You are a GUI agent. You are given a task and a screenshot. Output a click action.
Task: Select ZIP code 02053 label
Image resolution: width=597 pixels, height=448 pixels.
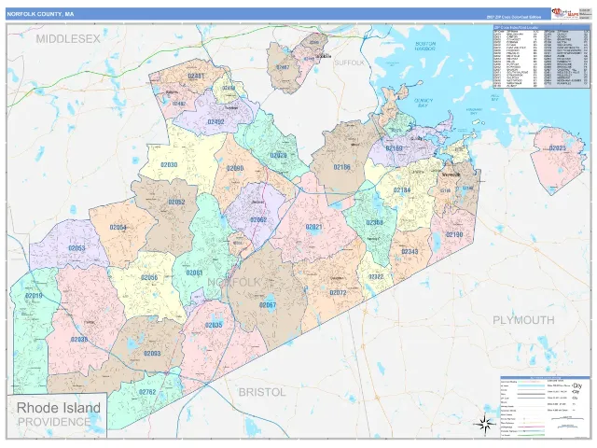76,248
